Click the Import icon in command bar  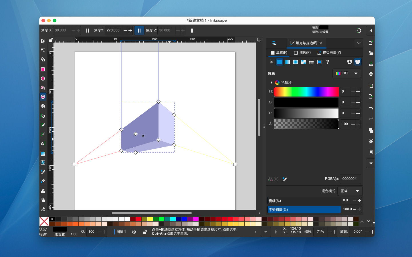pyautogui.click(x=371, y=86)
